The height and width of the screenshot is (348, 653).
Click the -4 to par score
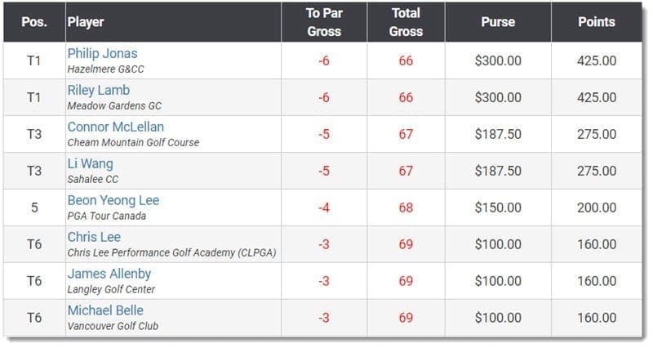pos(324,207)
